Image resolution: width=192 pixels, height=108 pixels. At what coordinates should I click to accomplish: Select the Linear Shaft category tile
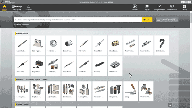tap(22, 45)
